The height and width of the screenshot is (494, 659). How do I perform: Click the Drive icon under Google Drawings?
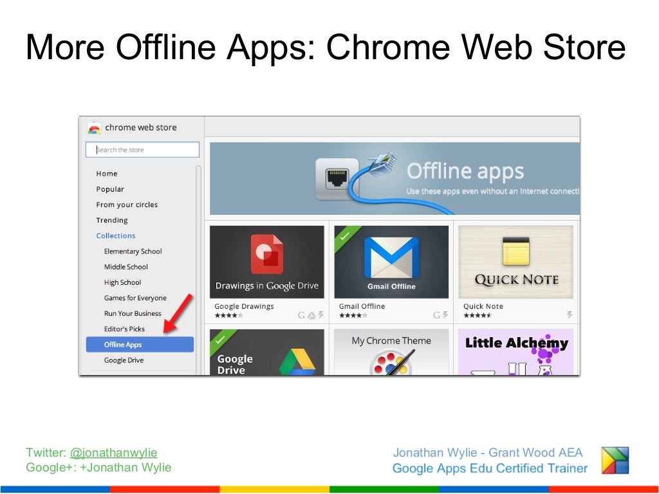pos(311,315)
